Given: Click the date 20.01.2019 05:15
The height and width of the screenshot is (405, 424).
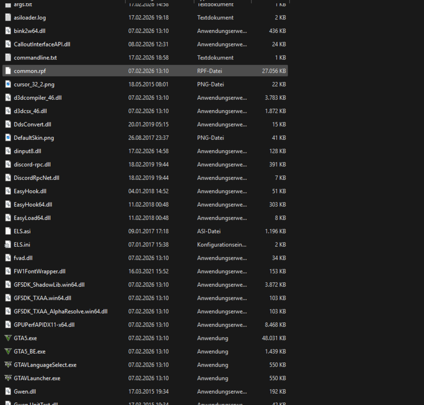Looking at the screenshot, I should [x=148, y=124].
